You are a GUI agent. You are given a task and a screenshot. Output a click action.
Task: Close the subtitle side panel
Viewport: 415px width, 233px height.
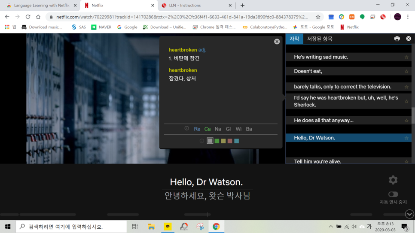coord(409,39)
